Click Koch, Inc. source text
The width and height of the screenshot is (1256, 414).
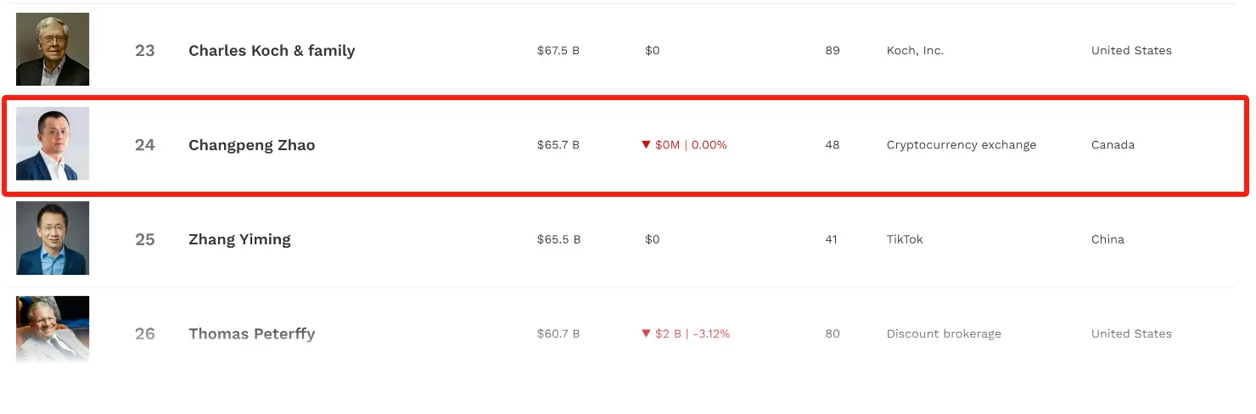(915, 51)
